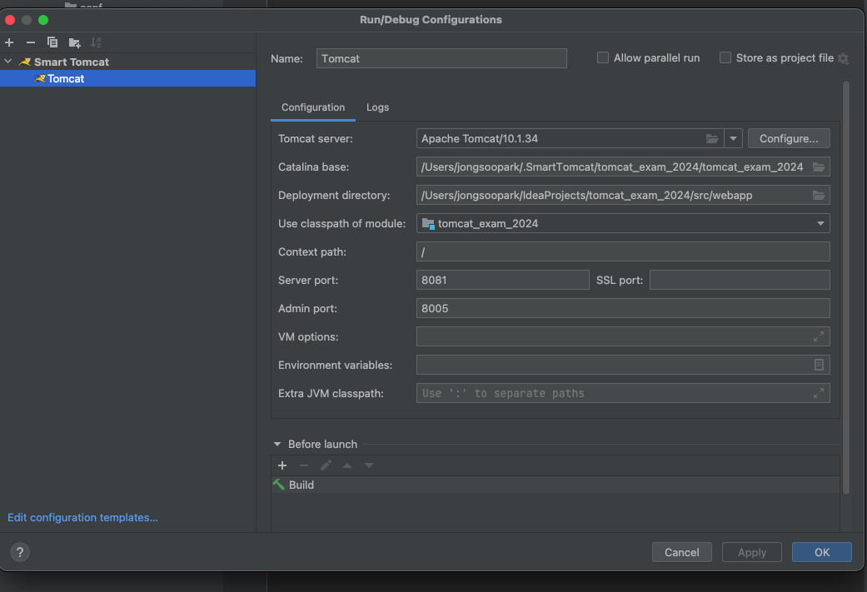Collapse the Smart Tomcat tree node
The image size is (867, 592).
8,62
